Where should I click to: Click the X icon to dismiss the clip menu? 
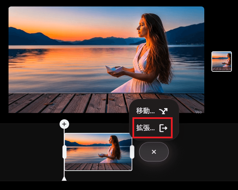pos(154,152)
